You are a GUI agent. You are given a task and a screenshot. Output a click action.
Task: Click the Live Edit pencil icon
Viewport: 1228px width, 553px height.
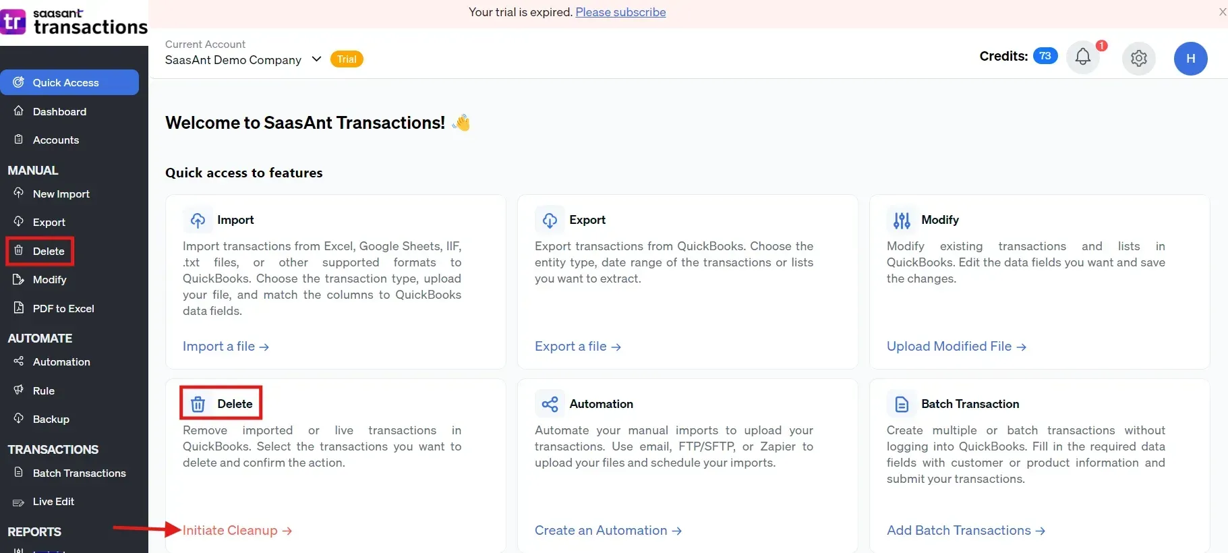click(x=19, y=502)
